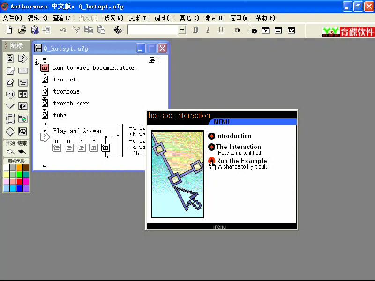375x281 pixels.
Task: Select the french horn display icon
Action: [45, 103]
